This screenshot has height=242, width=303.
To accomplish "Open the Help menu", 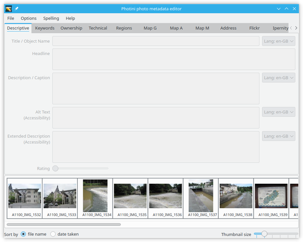I will pyautogui.click(x=70, y=19).
